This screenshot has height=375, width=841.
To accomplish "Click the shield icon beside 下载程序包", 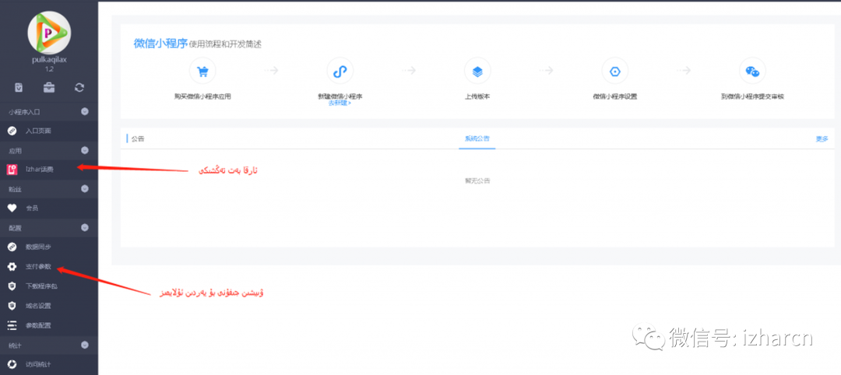I will 12,286.
